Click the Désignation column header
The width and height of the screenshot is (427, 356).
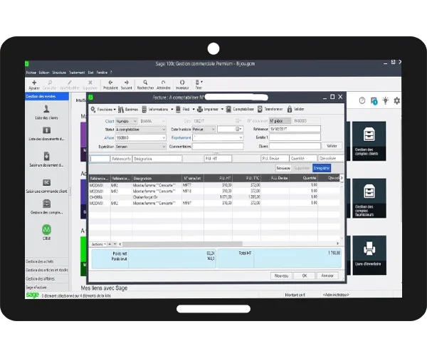pos(157,178)
